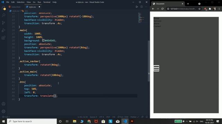Open the Manage gear in VS Code
222x124 pixels.
tap(3, 111)
